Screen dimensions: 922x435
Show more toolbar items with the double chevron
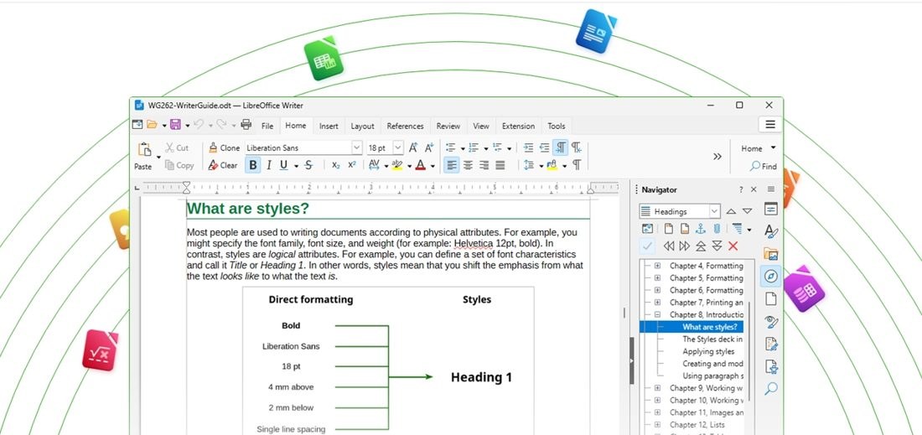[x=717, y=157]
